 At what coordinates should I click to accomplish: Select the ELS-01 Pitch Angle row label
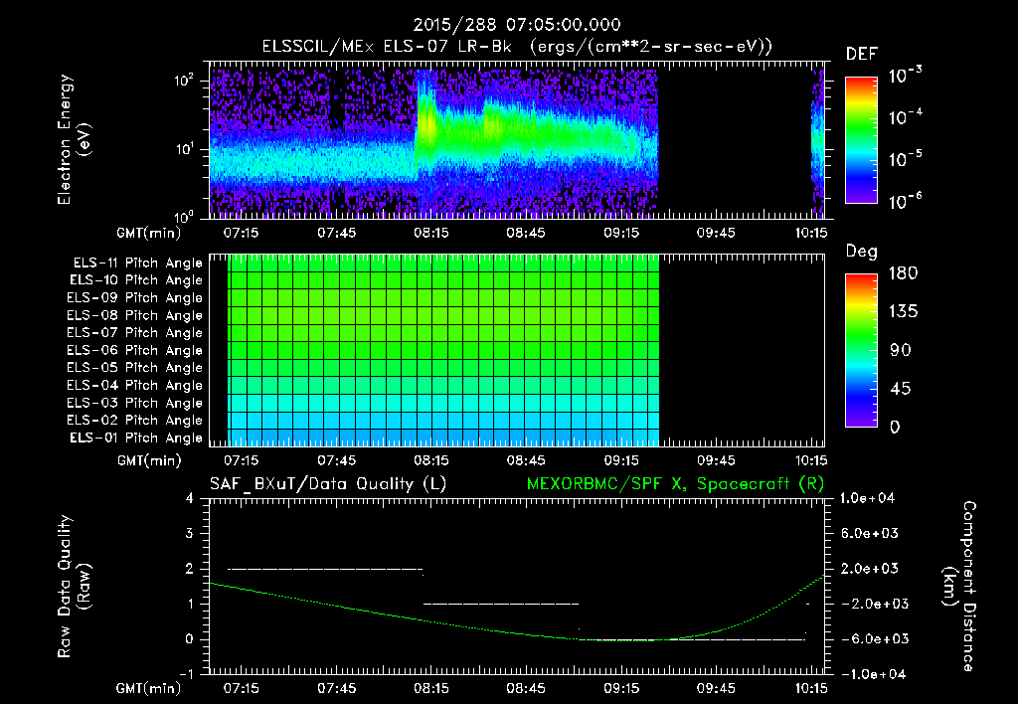tap(136, 438)
